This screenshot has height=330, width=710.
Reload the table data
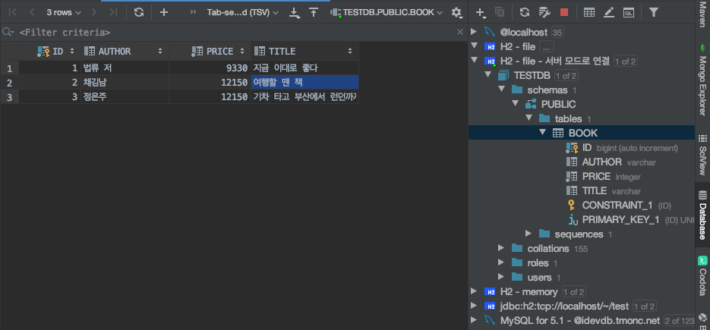139,12
